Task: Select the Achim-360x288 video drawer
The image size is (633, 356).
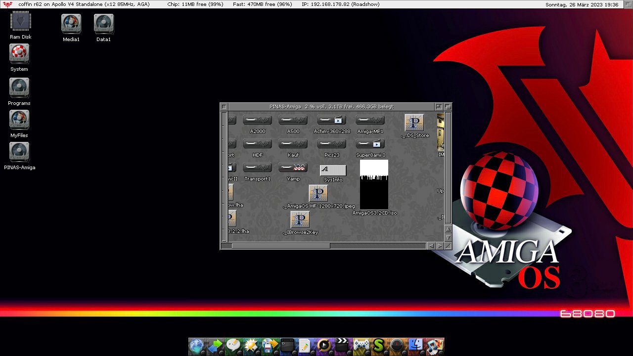Action: [x=331, y=120]
